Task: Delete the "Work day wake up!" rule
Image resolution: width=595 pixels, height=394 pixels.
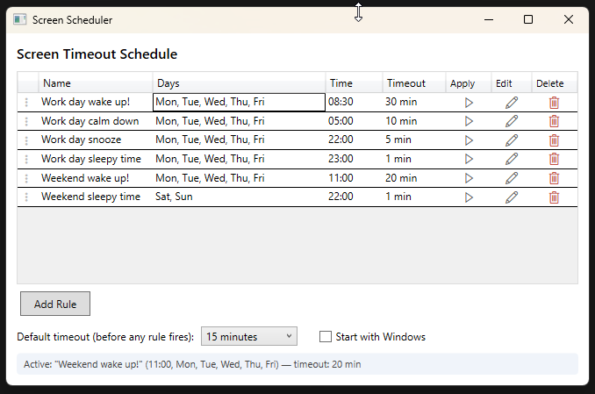Action: pos(554,103)
